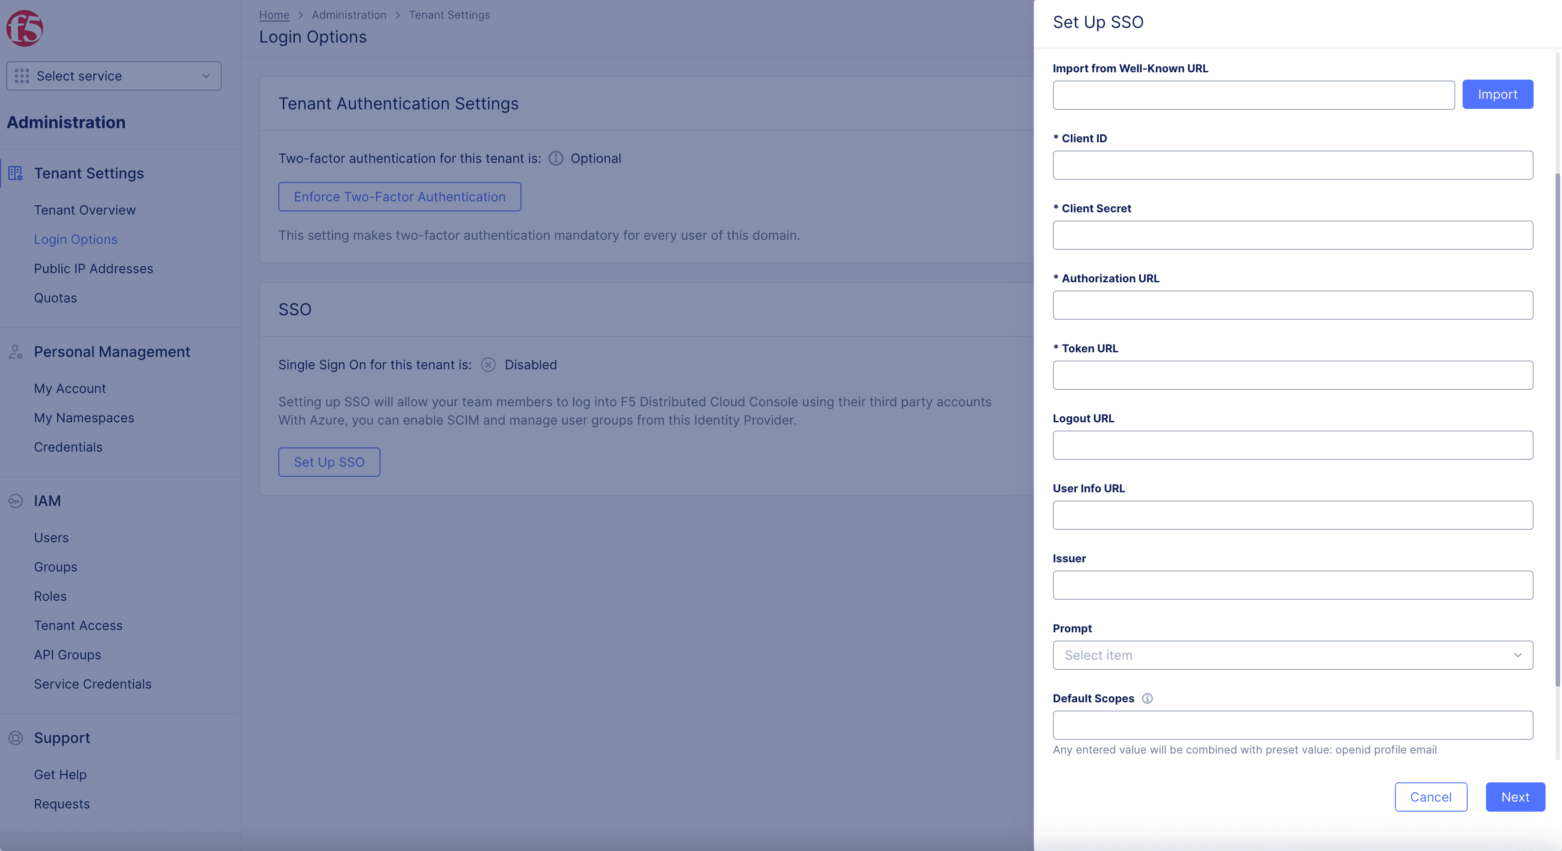The image size is (1562, 851).
Task: Open Public IP Addresses page
Action: click(93, 269)
